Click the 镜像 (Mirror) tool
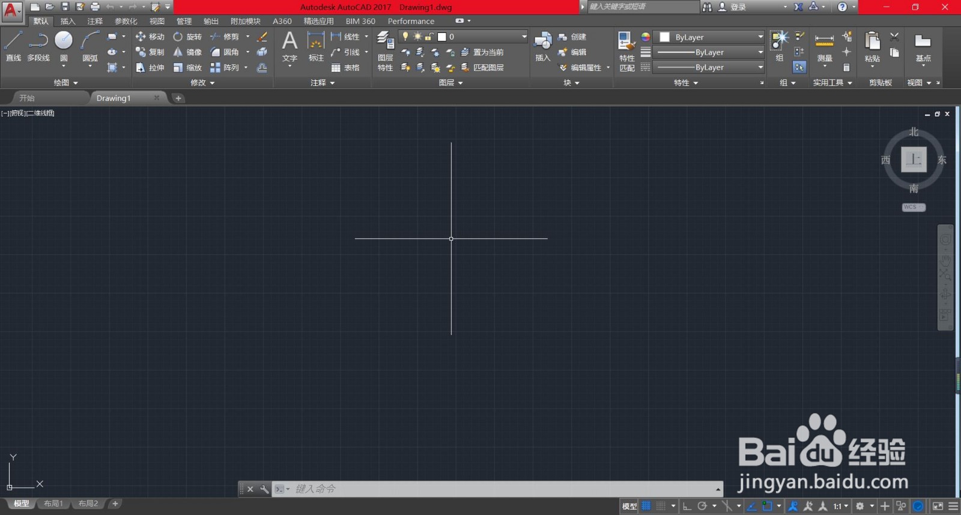The image size is (961, 515). (187, 52)
